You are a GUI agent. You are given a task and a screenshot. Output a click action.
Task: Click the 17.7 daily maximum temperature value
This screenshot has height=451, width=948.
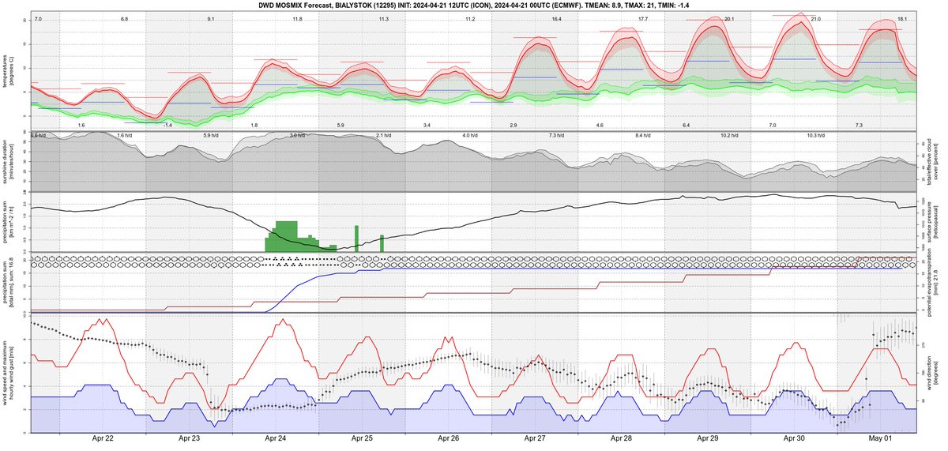coord(643,18)
